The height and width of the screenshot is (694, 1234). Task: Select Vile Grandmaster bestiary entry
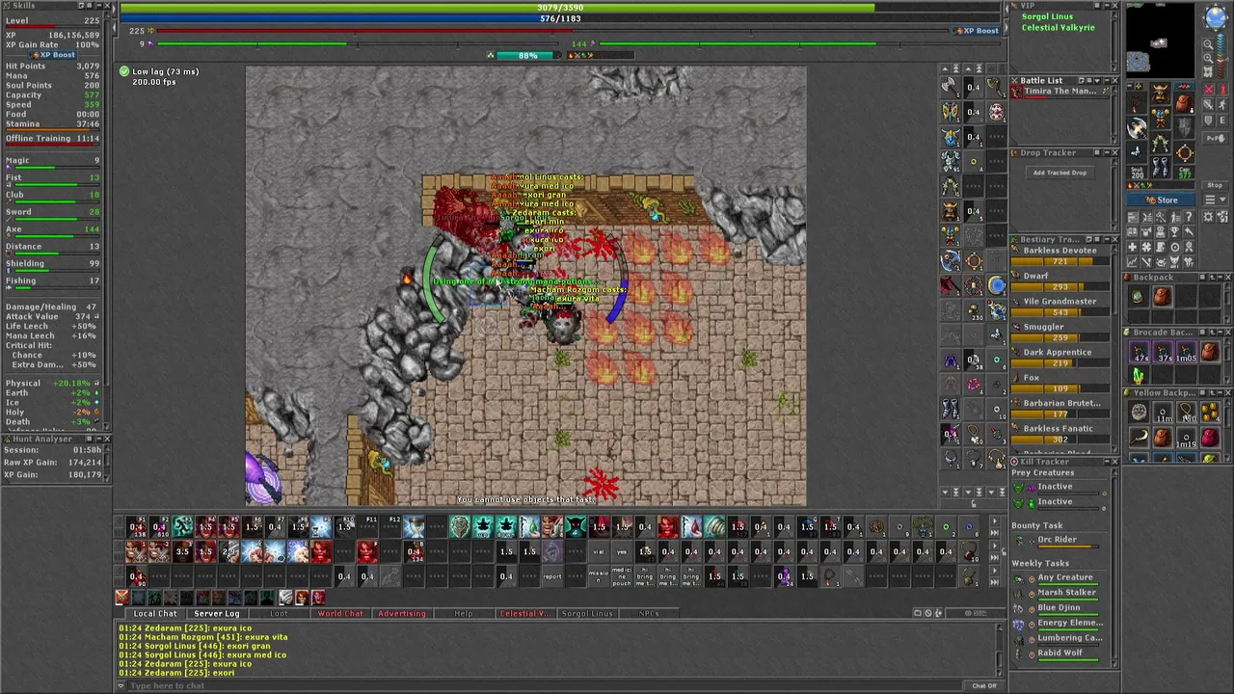tap(1060, 307)
